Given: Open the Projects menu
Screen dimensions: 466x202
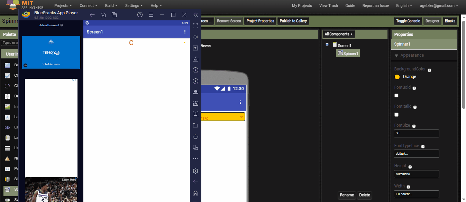Looking at the screenshot, I should 63,6.
